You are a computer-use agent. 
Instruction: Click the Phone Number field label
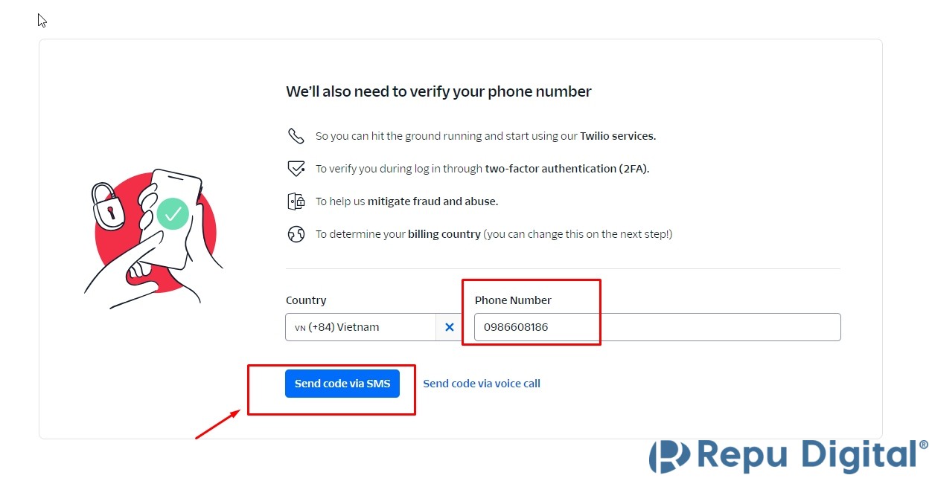click(x=513, y=300)
